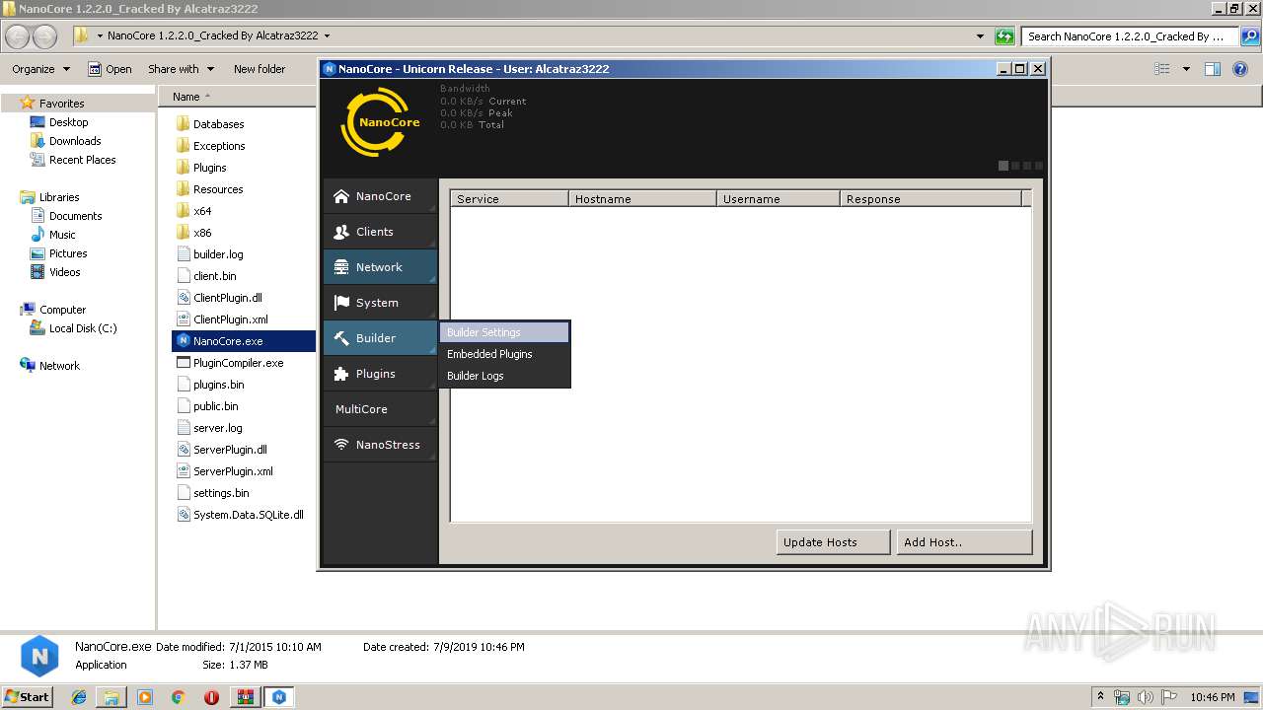
Task: Select the Plugins folder in Explorer
Action: (x=200, y=168)
